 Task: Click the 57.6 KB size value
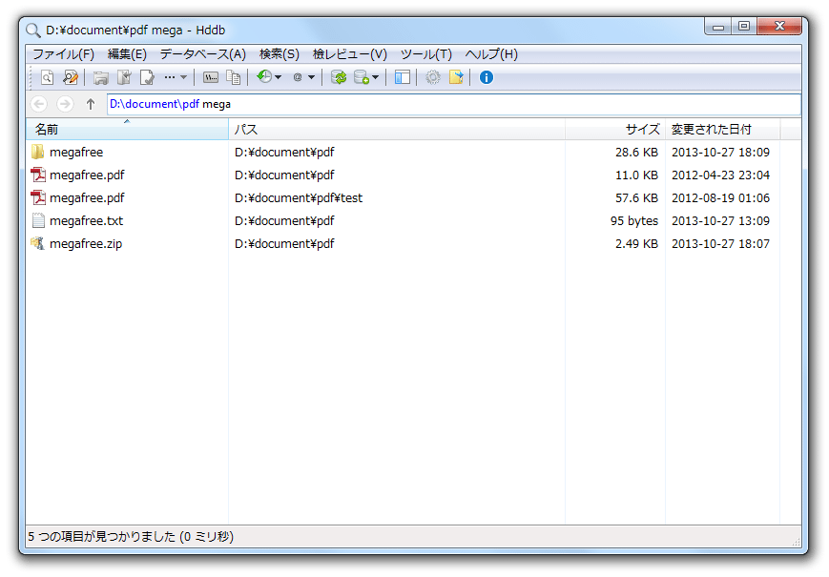[x=636, y=198]
